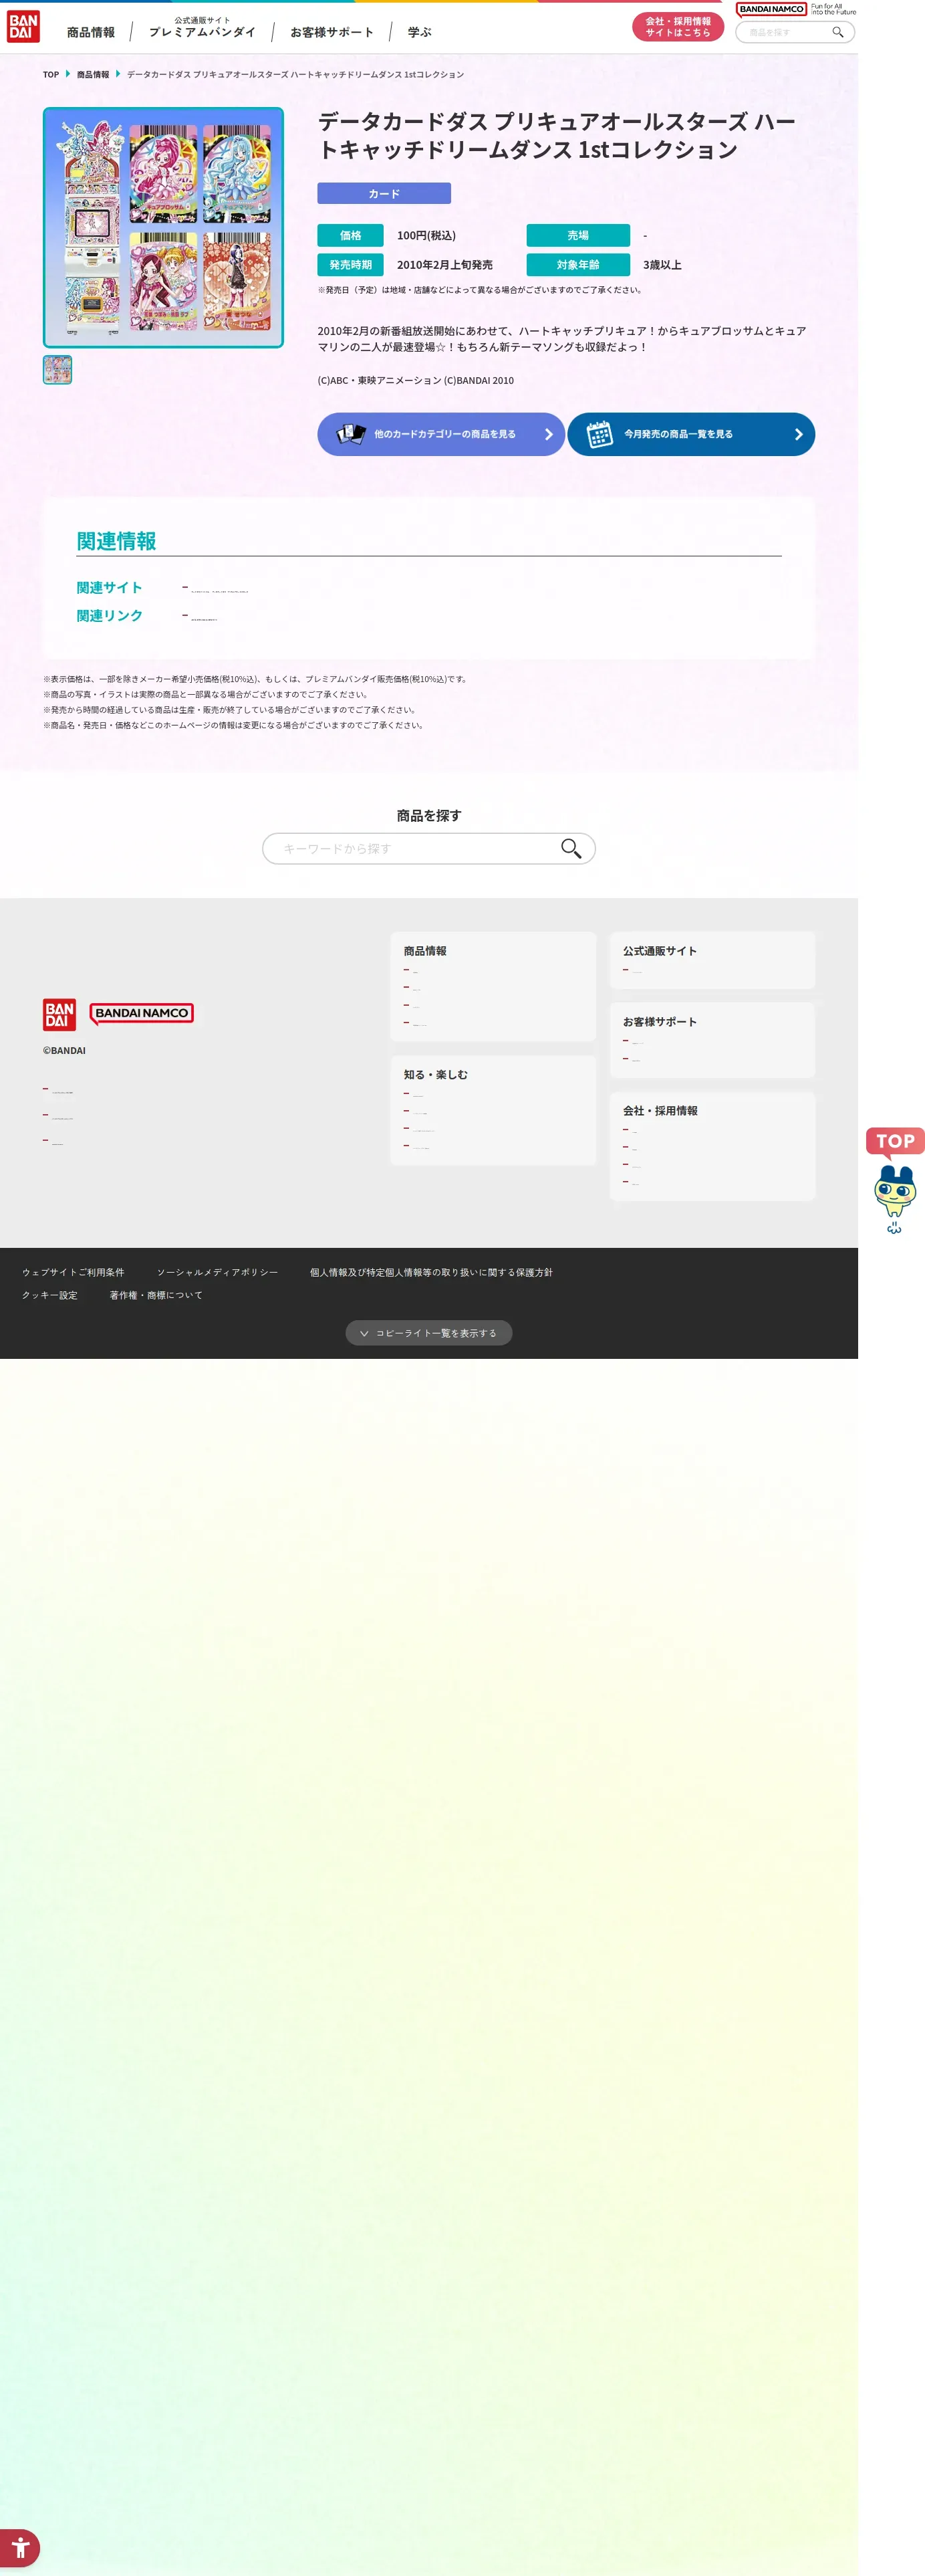This screenshot has width=925, height=2576.
Task: Open the お客様サポート header menu
Action: tap(332, 32)
